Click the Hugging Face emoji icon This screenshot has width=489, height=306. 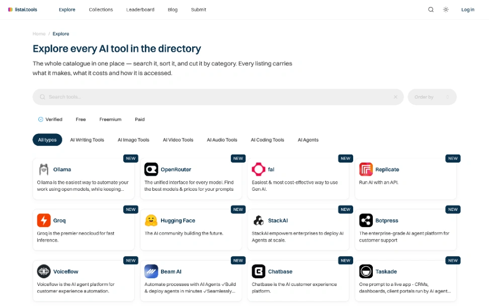(151, 220)
